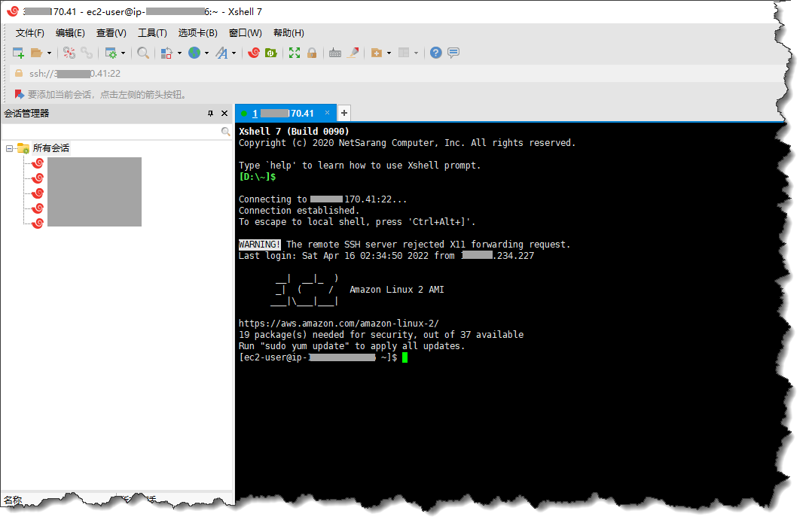
Task: Click the 'Copyright (c) 2020 NetSarang Computer' line
Action: 407,143
